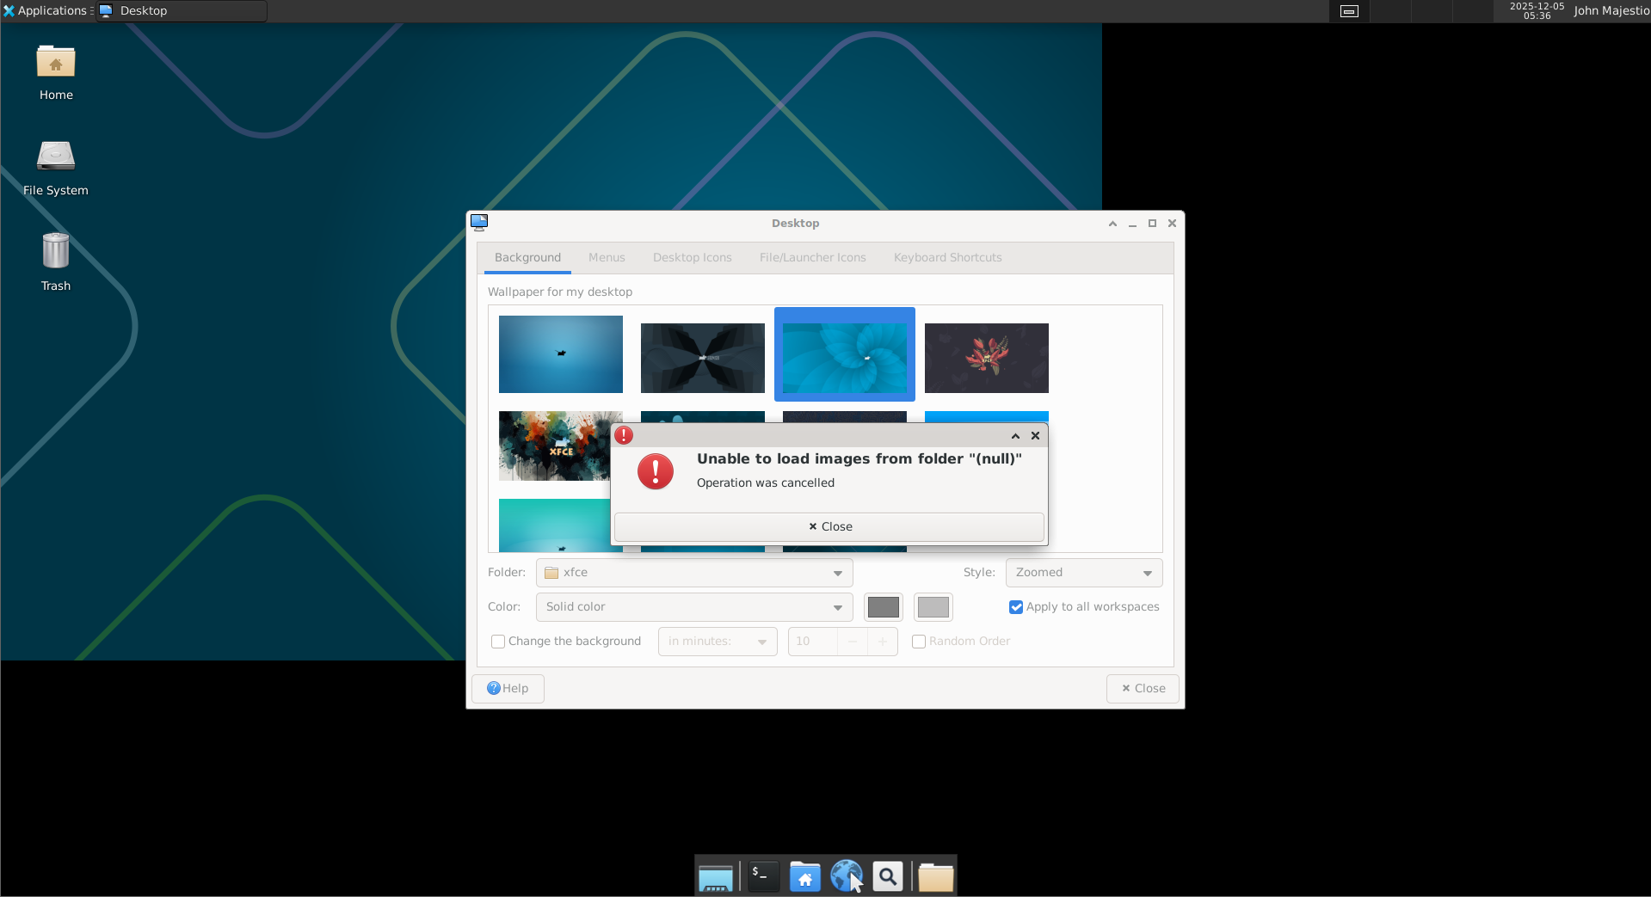Image resolution: width=1651 pixels, height=897 pixels.
Task: Open the web browser globe icon
Action: coord(846,876)
